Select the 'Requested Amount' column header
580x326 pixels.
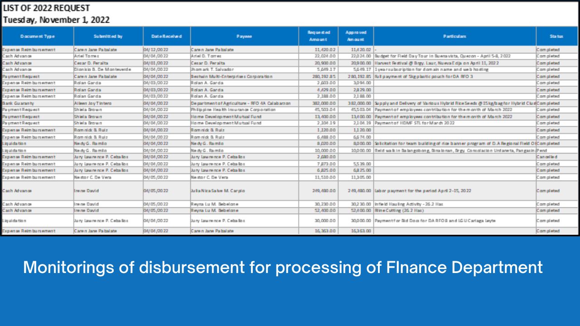point(318,36)
